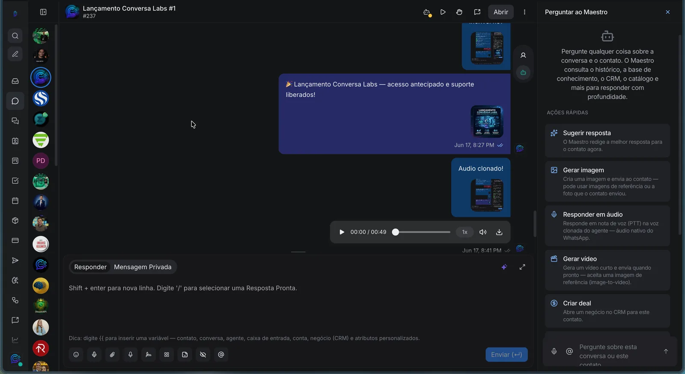The height and width of the screenshot is (374, 685).
Task: Open the search icon in left sidebar
Action: (x=15, y=36)
